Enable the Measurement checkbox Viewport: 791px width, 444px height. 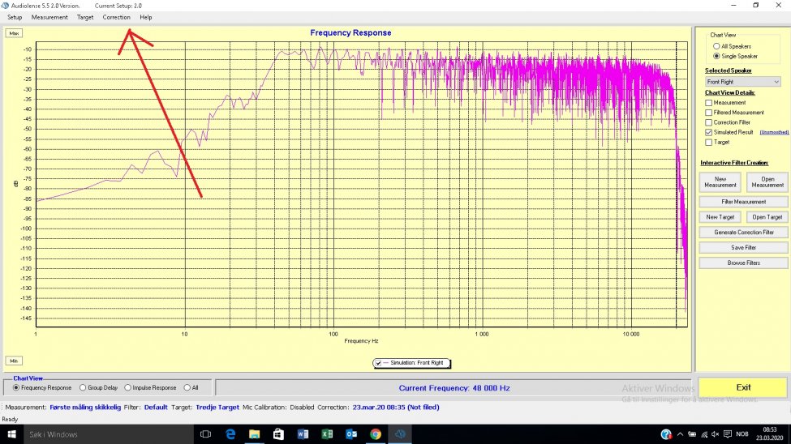click(709, 103)
